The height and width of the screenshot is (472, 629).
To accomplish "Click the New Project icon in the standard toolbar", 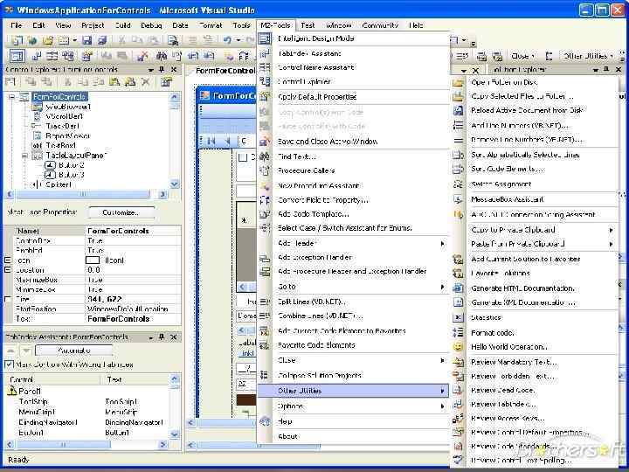I will coord(17,40).
